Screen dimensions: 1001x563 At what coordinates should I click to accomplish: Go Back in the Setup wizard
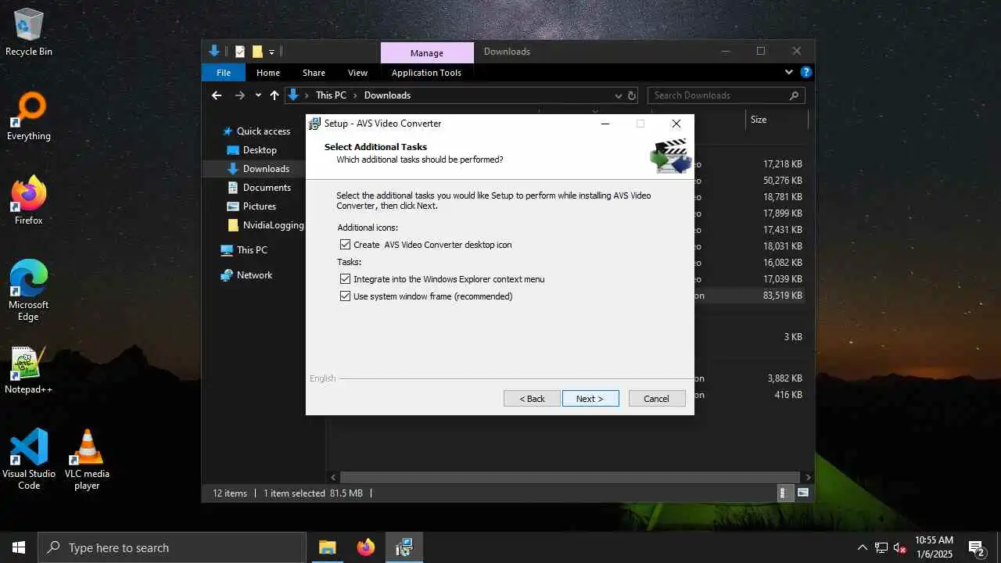click(532, 399)
